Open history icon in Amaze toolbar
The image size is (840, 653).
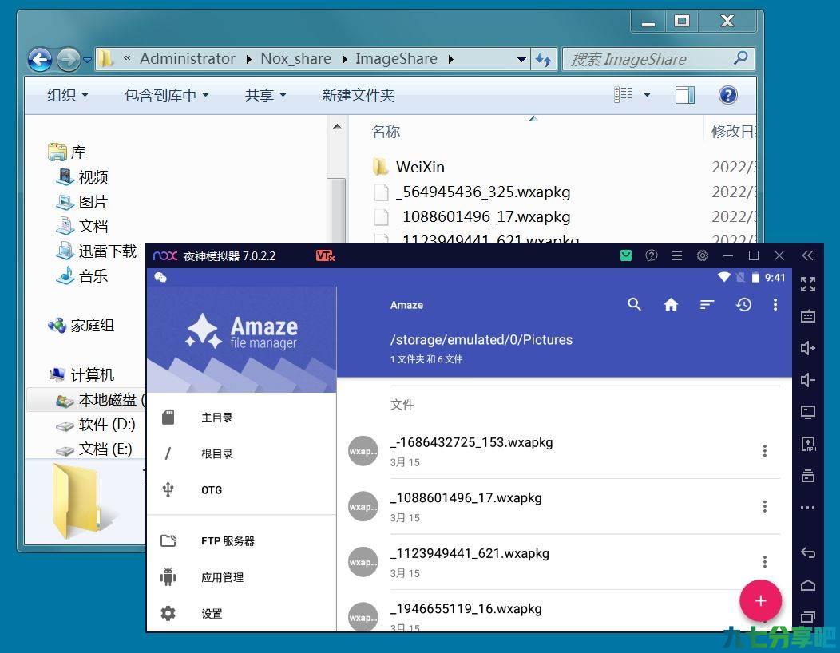pos(743,305)
